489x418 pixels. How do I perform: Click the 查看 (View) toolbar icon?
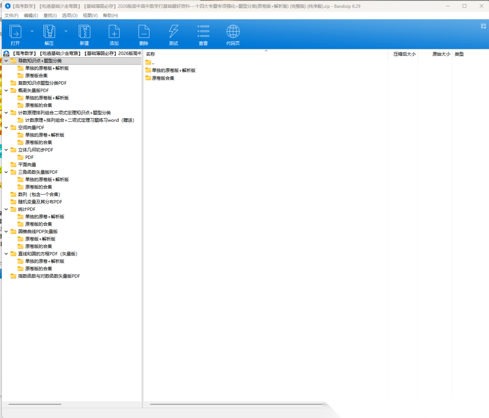tap(203, 32)
